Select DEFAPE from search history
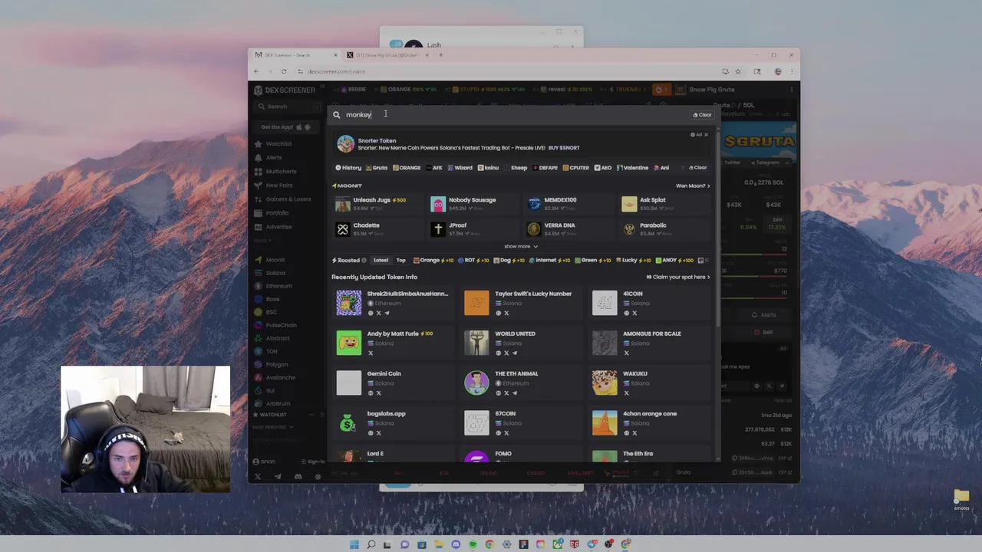The image size is (982, 552). click(545, 168)
